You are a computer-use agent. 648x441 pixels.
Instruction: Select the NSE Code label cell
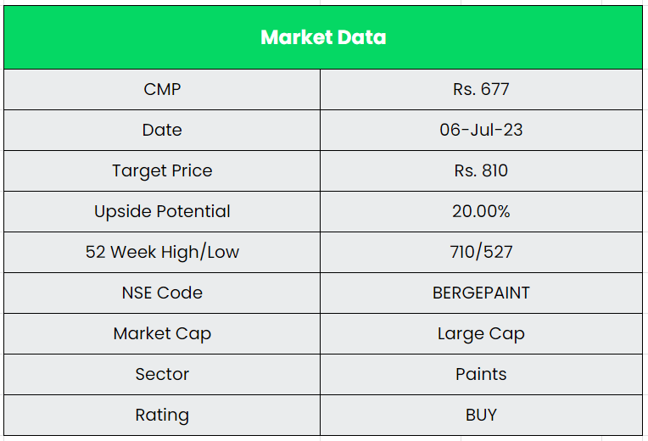(x=162, y=293)
